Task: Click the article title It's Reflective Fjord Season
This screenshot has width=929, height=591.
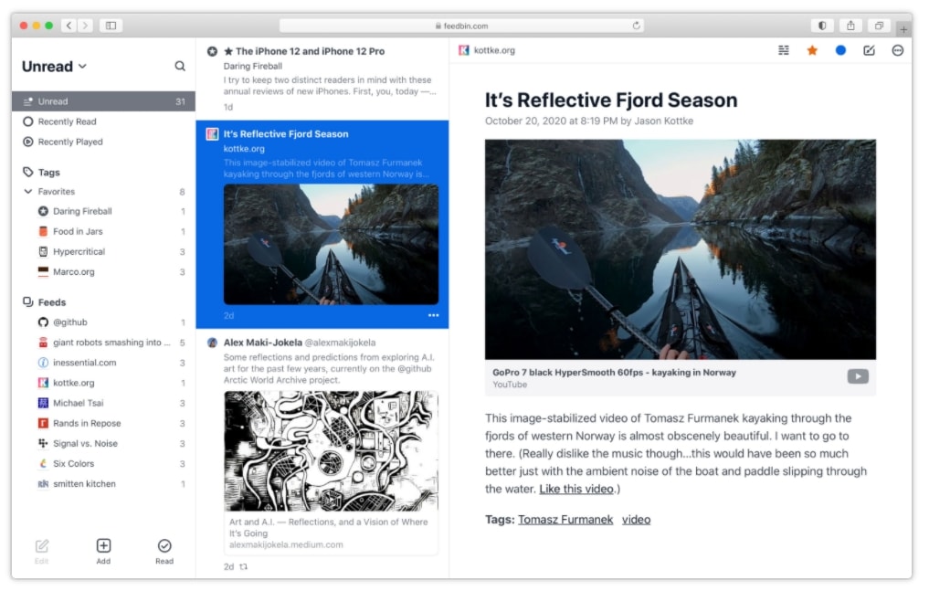Action: click(611, 100)
